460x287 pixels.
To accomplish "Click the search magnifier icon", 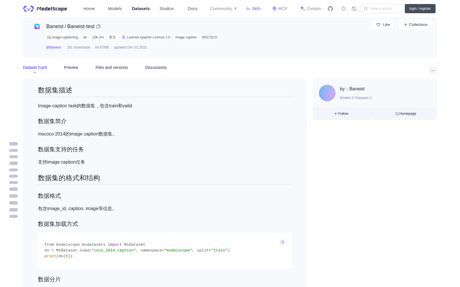I will (x=366, y=9).
